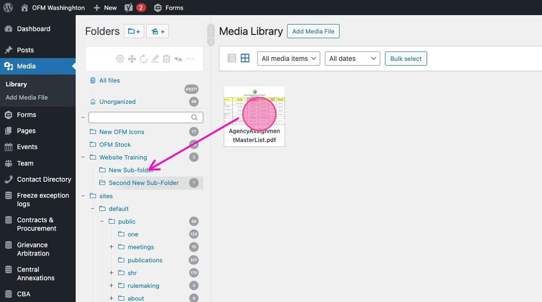Collapse the default folder
Viewport: 542px width, 302px height.
(x=92, y=209)
